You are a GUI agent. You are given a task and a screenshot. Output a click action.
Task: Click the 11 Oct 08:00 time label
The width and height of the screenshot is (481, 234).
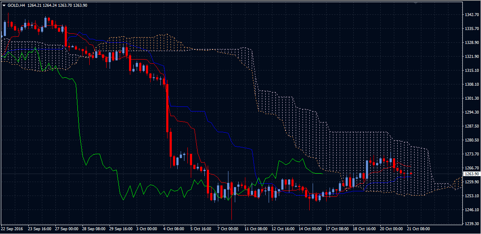coord(256,229)
